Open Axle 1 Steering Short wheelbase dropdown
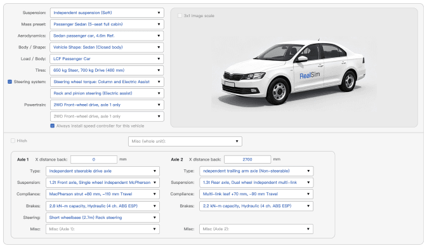This screenshot has width=427, height=248. click(103, 218)
